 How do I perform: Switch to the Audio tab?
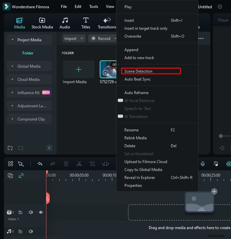pyautogui.click(x=65, y=23)
